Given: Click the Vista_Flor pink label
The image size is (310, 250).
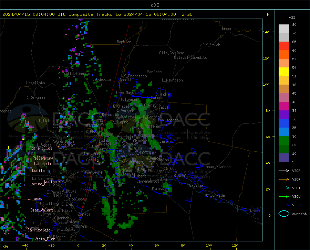Looking at the screenshot, I should 45,239.
